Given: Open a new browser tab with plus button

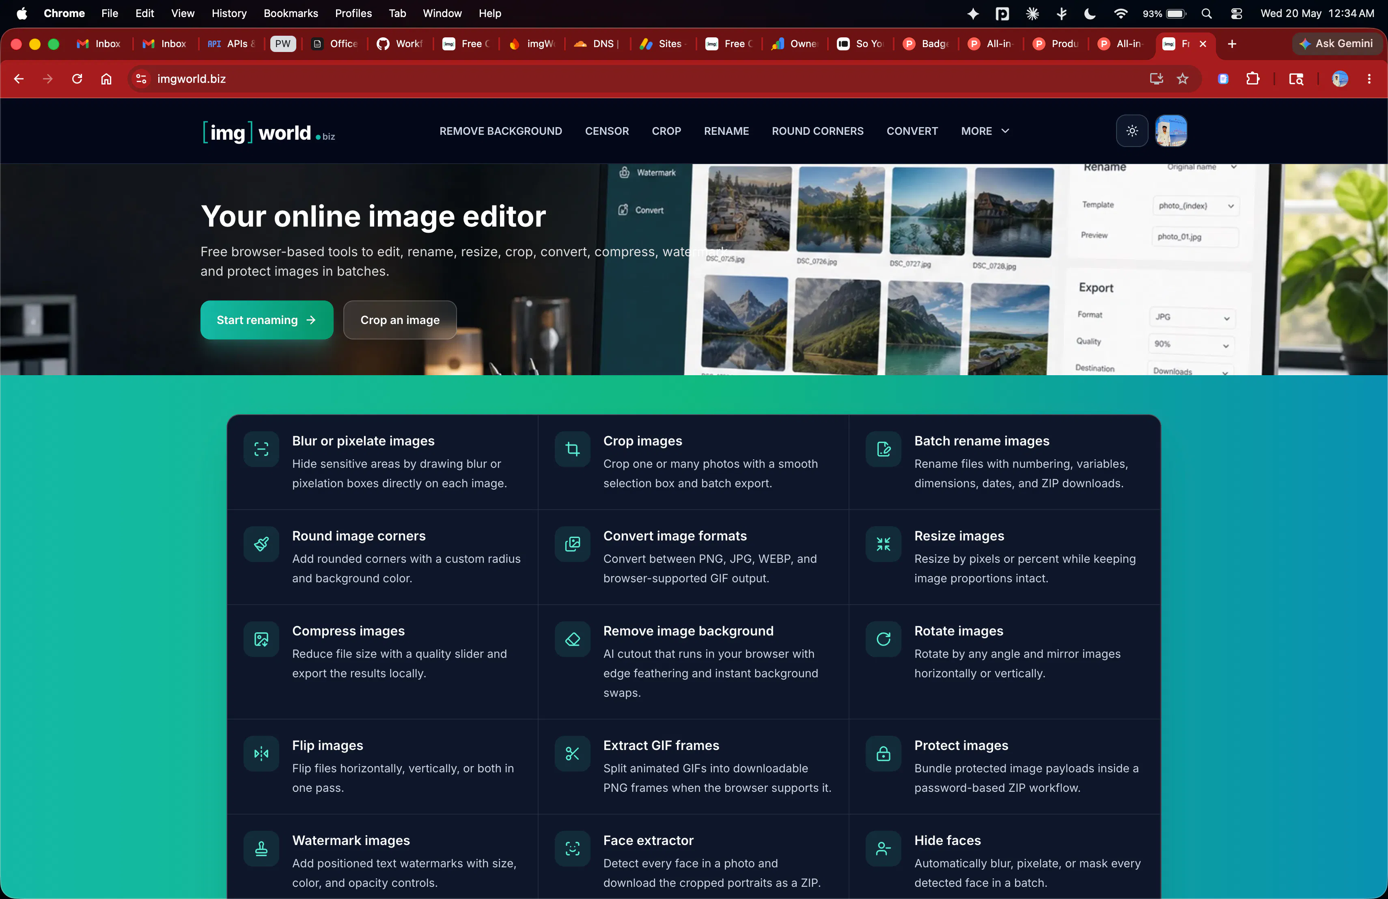Looking at the screenshot, I should coord(1232,44).
